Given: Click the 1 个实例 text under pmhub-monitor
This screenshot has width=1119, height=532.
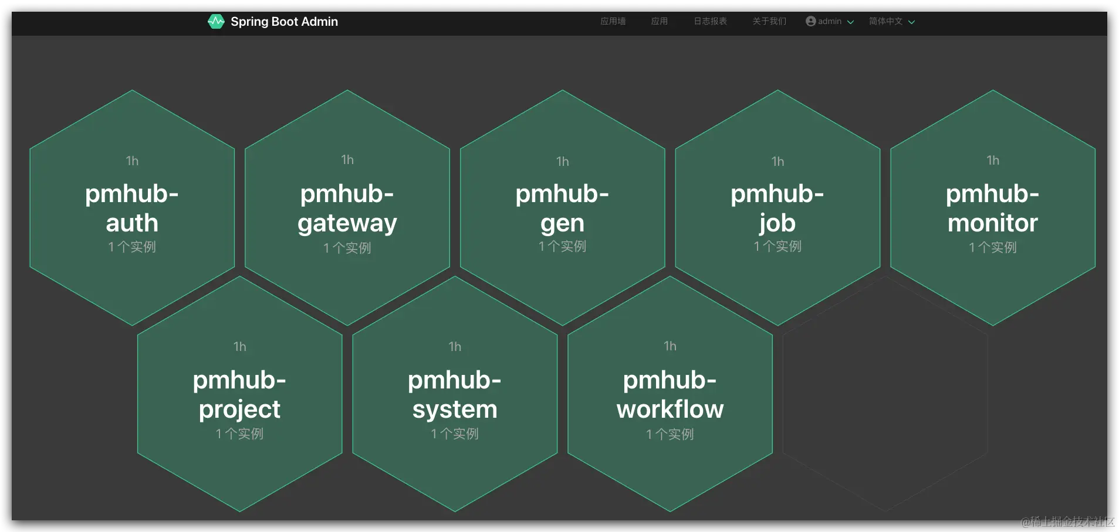Looking at the screenshot, I should 993,247.
